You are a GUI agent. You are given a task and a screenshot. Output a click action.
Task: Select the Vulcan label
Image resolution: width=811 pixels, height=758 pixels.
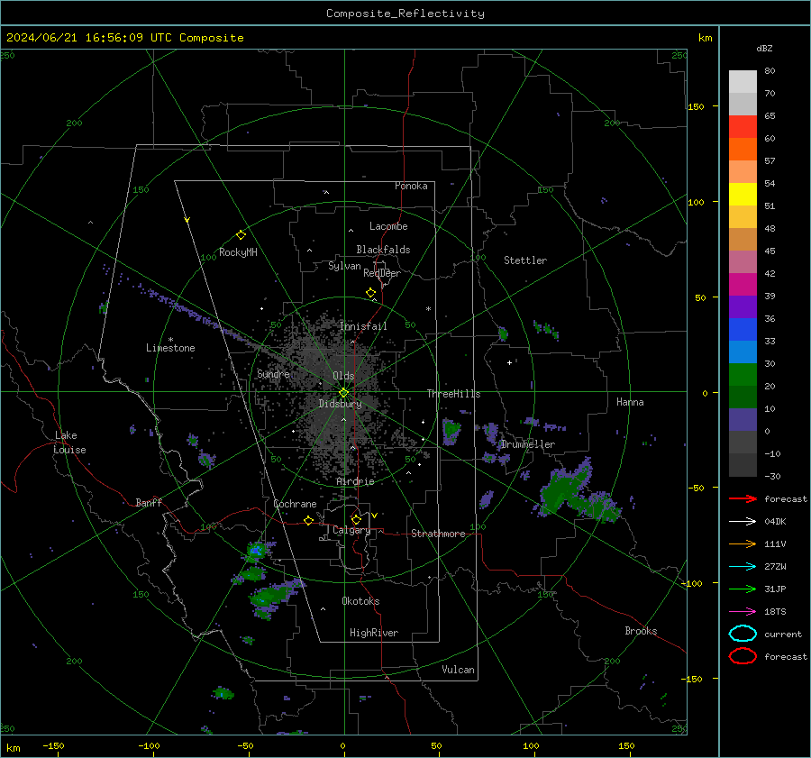pyautogui.click(x=458, y=670)
